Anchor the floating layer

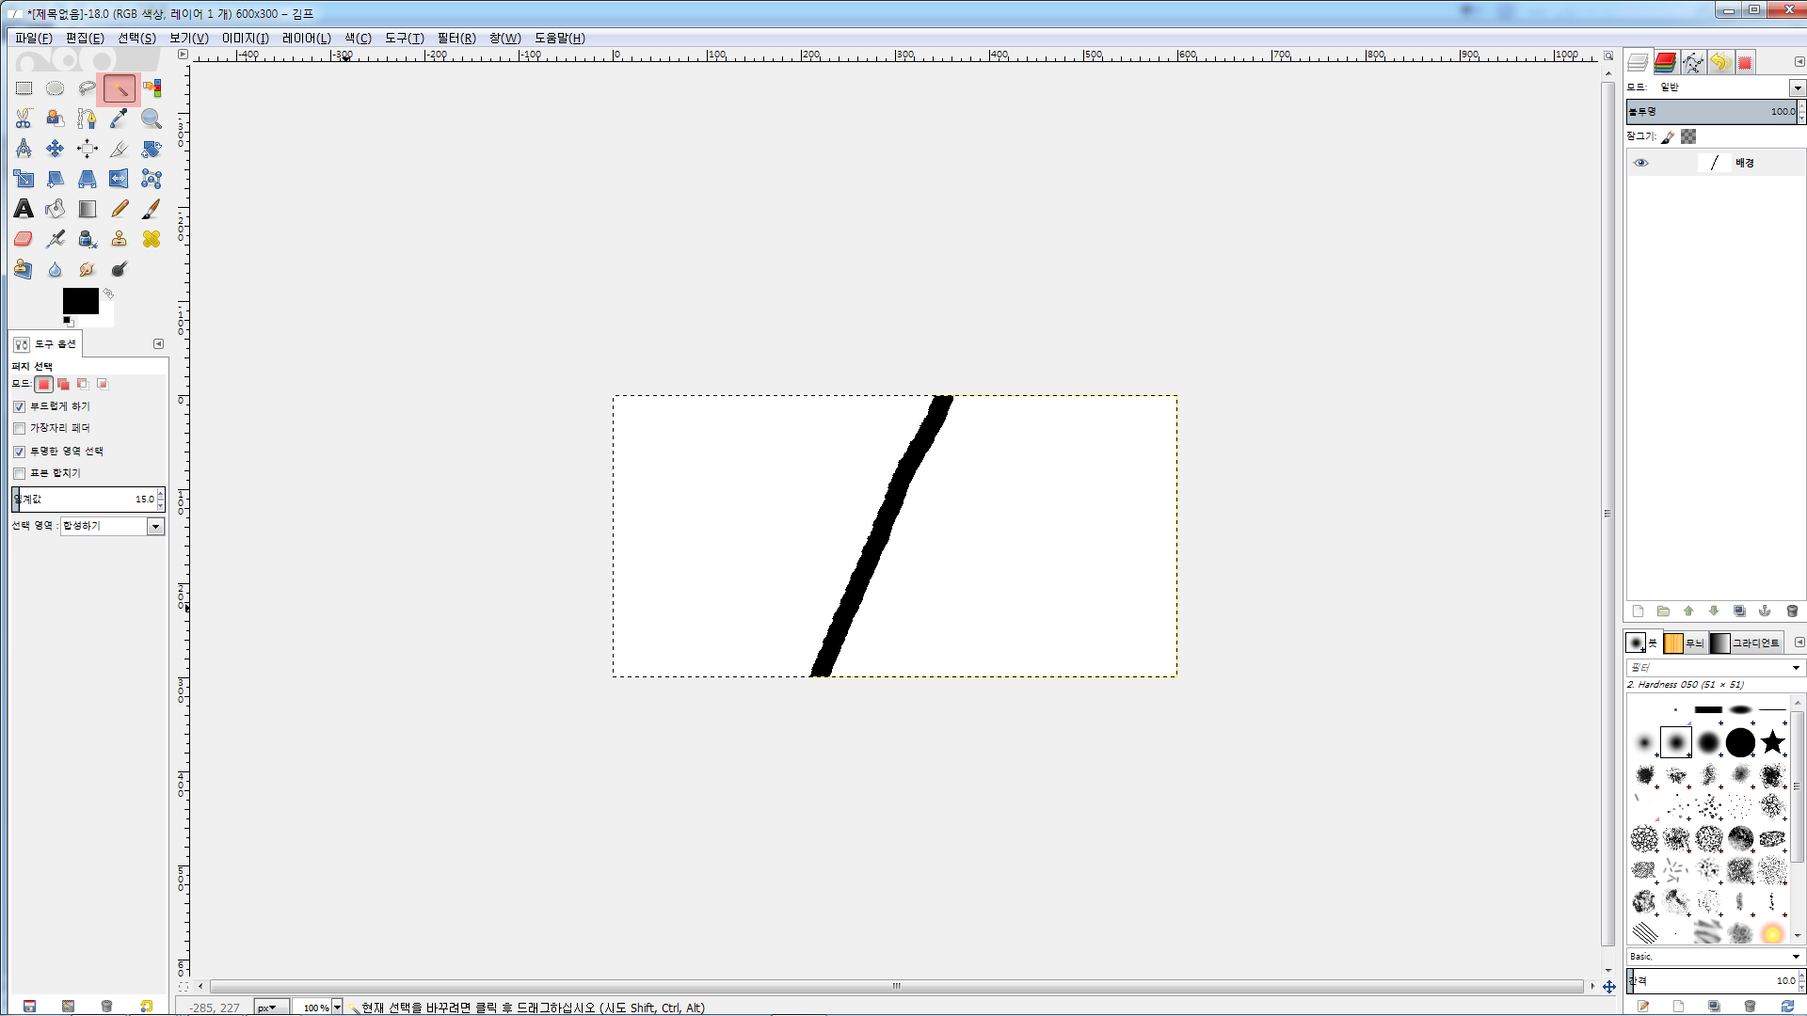[x=1765, y=611]
